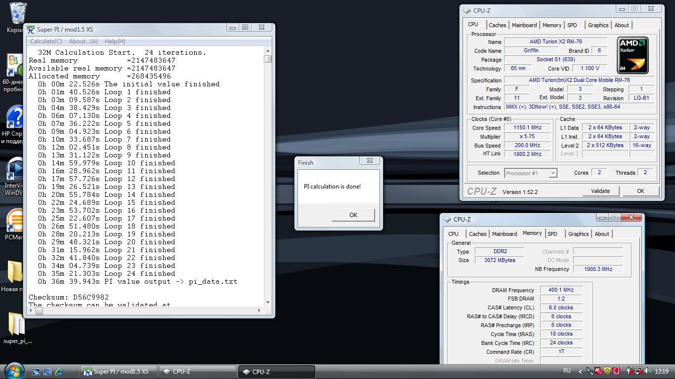Click the DRAM Frequency value 400.1 MHz

point(561,290)
